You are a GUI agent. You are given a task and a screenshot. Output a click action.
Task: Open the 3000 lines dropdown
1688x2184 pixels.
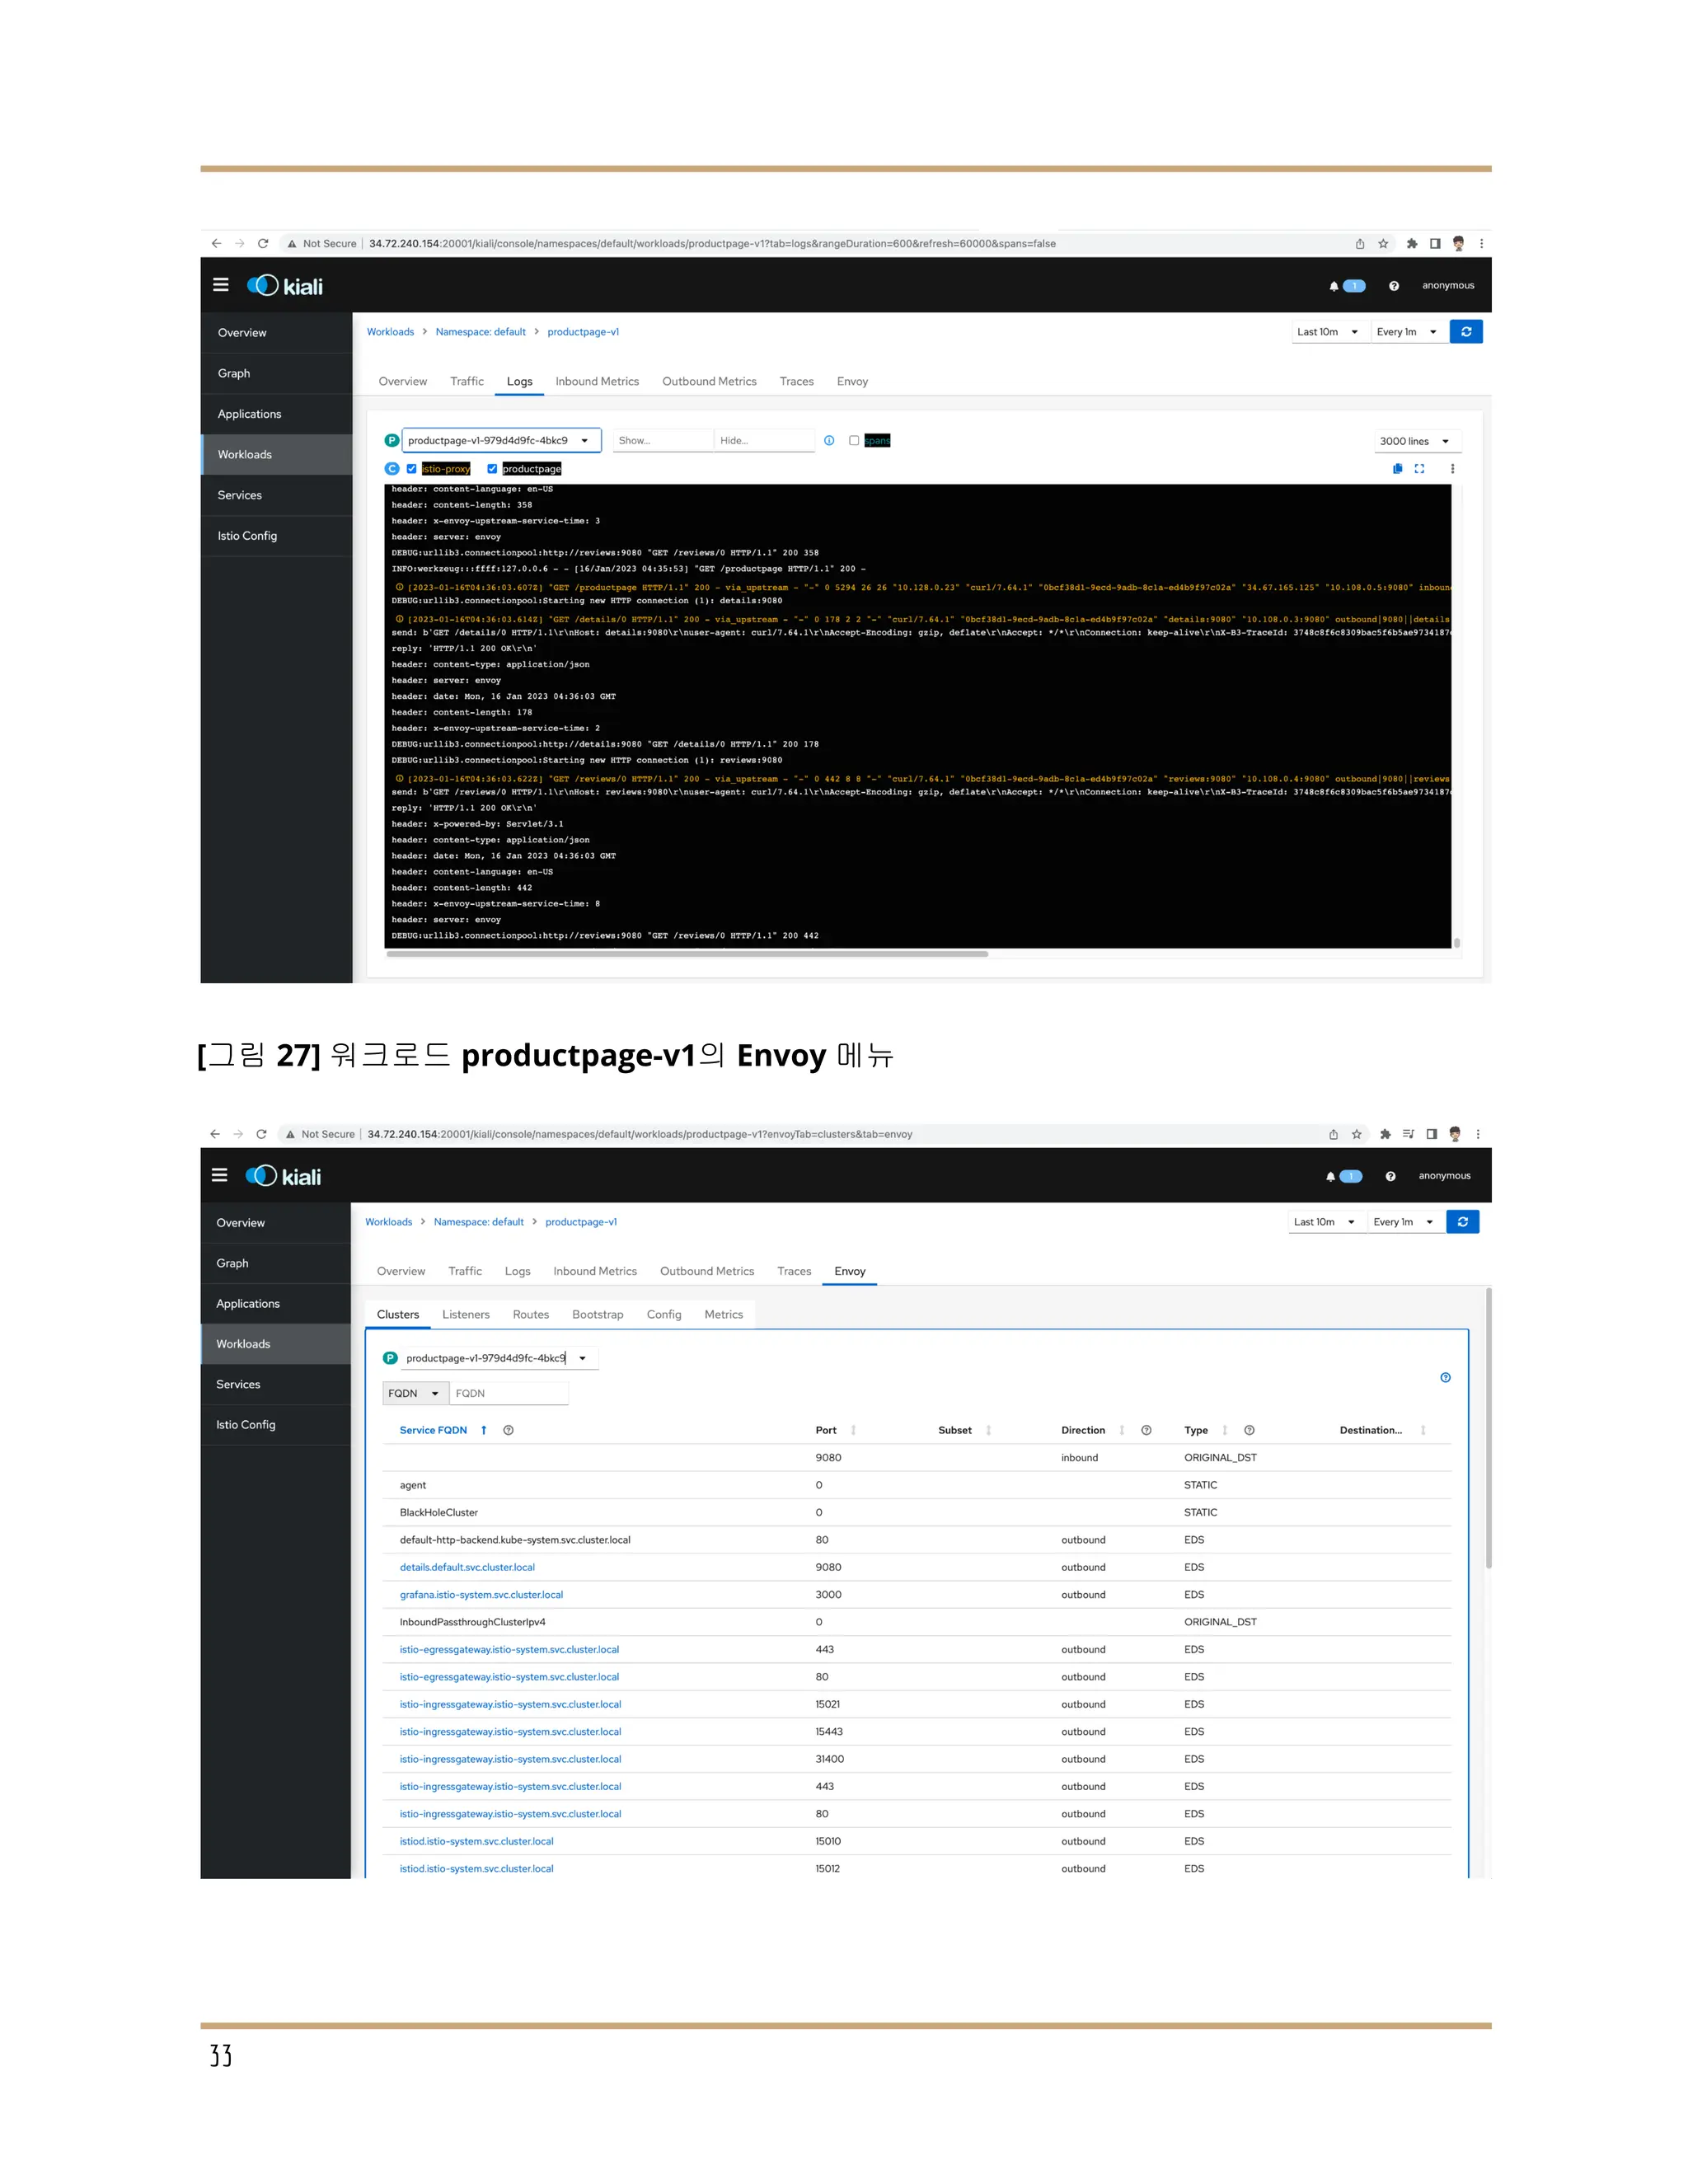click(1416, 441)
